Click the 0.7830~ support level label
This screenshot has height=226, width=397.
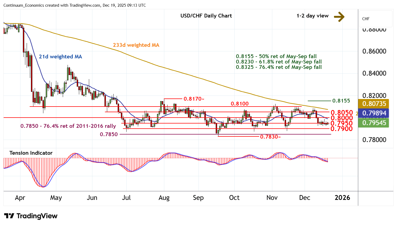(270, 137)
